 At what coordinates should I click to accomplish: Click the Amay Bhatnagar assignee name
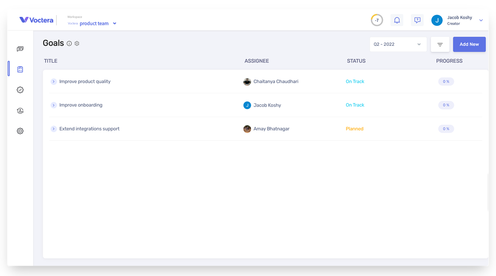click(x=272, y=129)
